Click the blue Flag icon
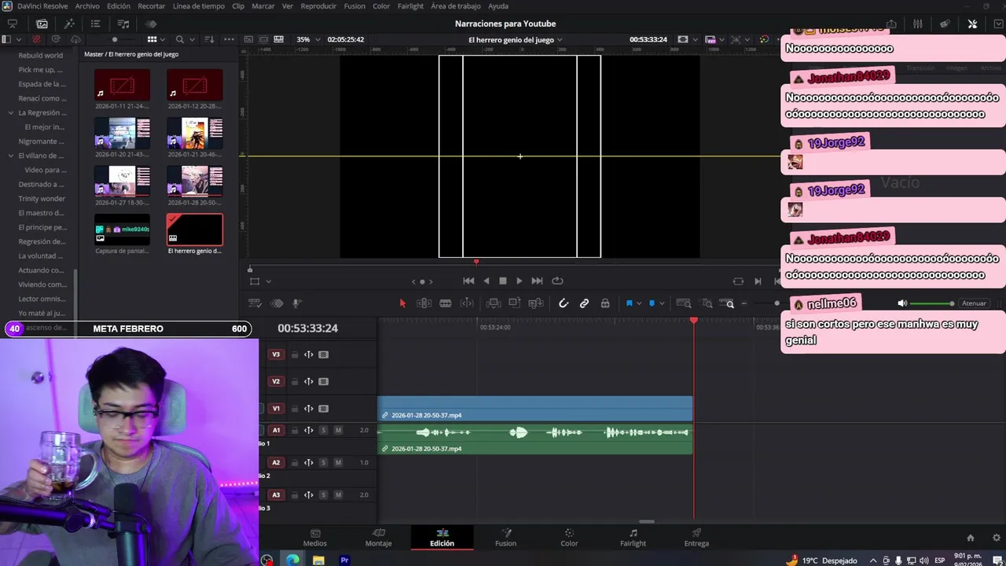Screen dimensions: 1006x566 [x=629, y=303]
